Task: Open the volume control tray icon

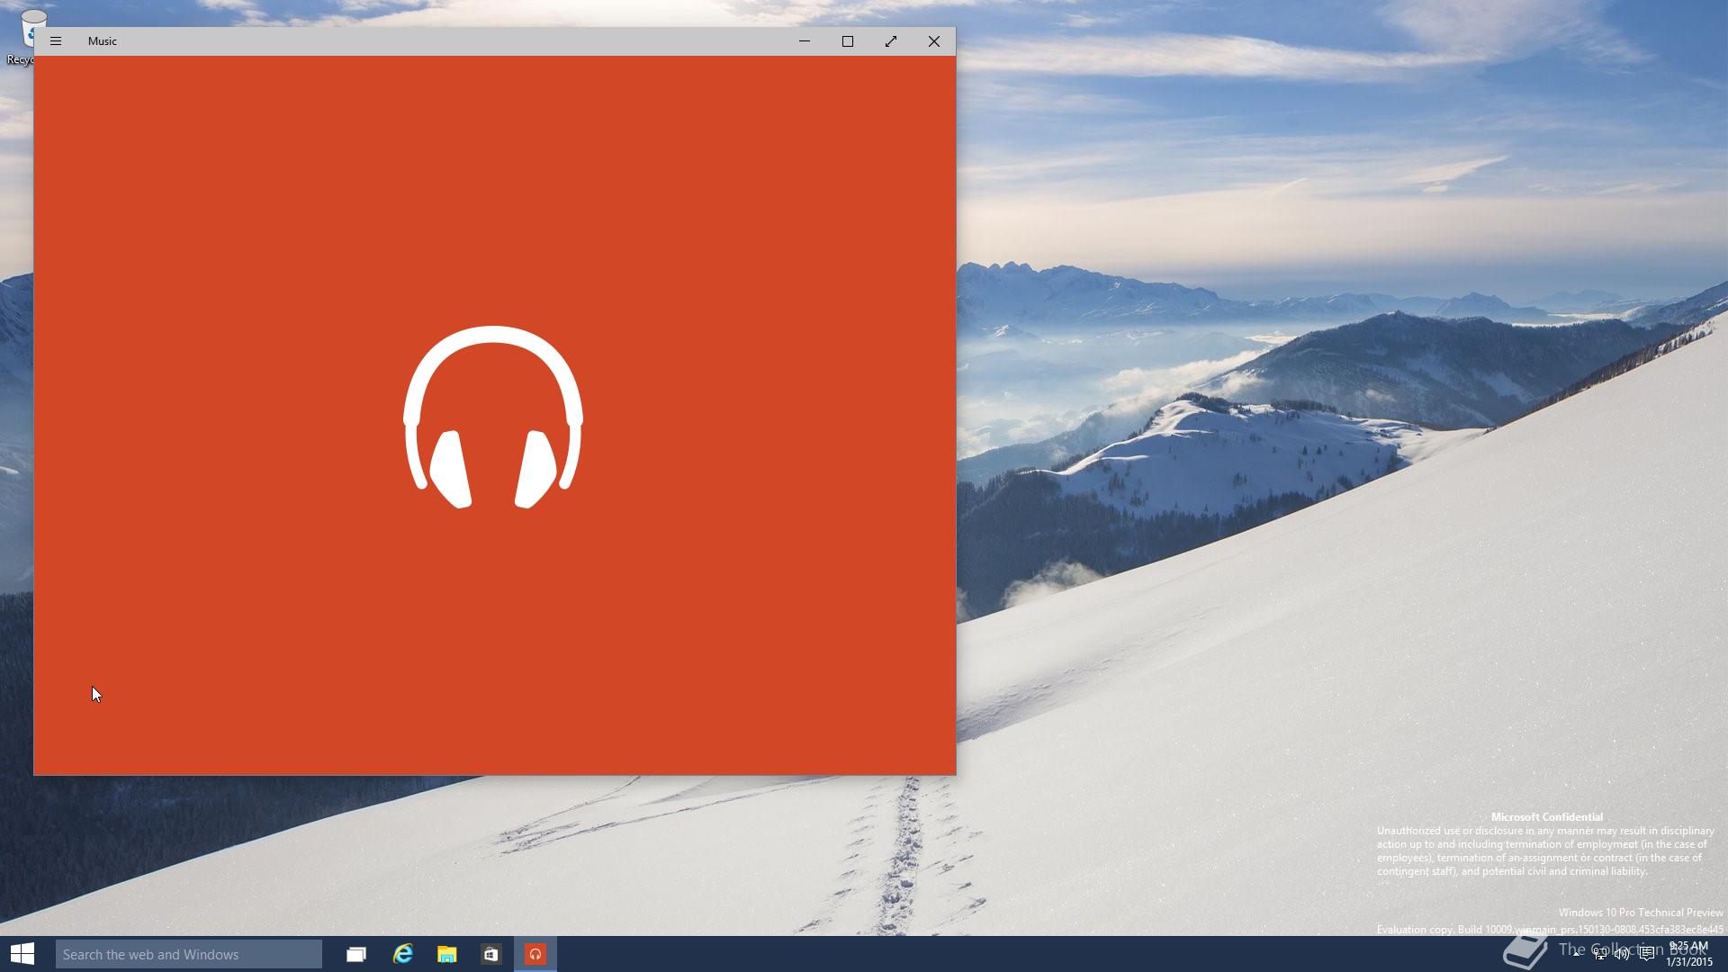Action: pyautogui.click(x=1622, y=954)
